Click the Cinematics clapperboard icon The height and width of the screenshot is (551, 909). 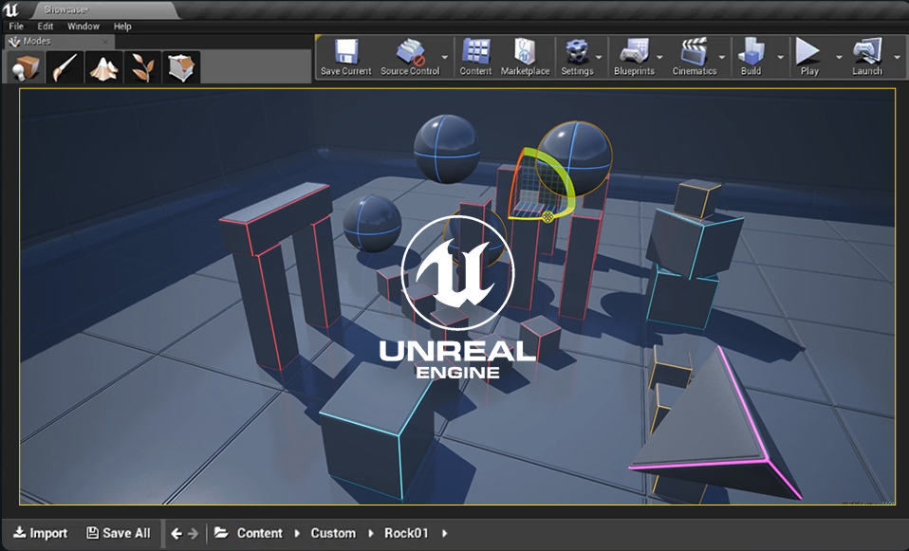(694, 51)
